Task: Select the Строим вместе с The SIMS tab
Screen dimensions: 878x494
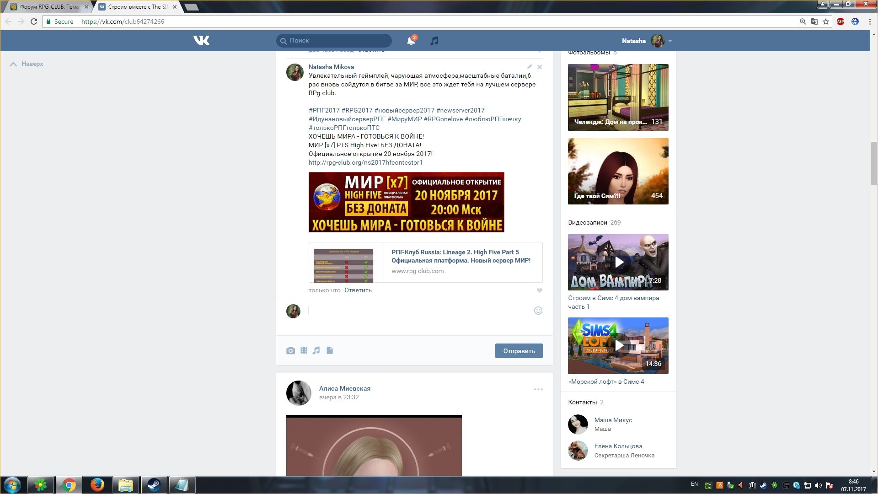Action: [x=138, y=7]
